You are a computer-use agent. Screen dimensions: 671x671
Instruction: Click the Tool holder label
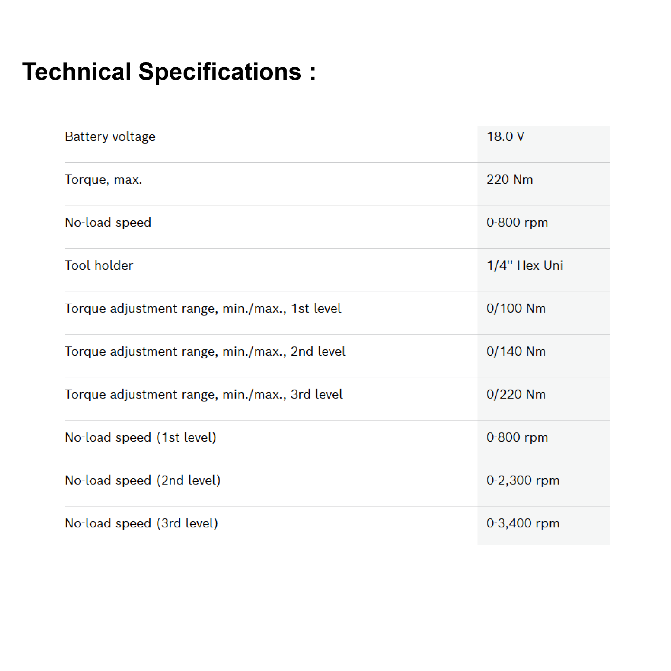[x=99, y=265]
